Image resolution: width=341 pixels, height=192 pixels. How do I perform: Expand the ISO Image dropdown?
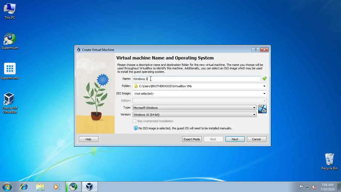(264, 94)
